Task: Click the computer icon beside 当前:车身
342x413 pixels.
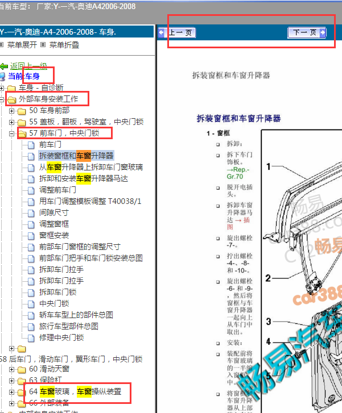Action: (x=2, y=77)
